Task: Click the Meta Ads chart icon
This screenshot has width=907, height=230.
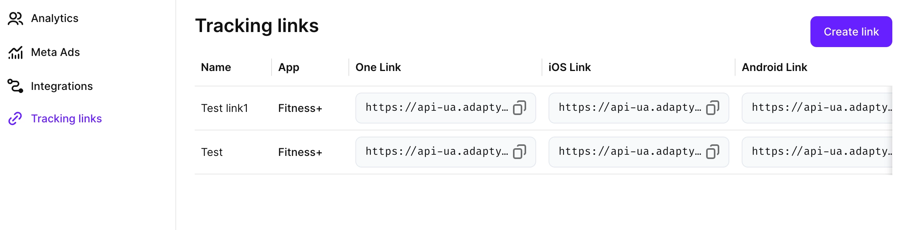Action: [x=15, y=52]
